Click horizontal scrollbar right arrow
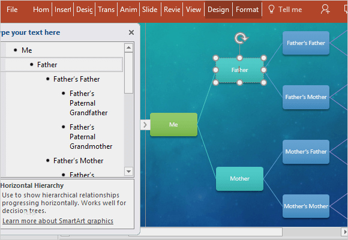Image resolution: width=348 pixels, height=240 pixels. pos(344,232)
